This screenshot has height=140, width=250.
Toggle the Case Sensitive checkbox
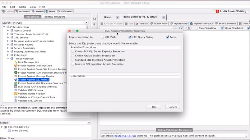(196, 28)
